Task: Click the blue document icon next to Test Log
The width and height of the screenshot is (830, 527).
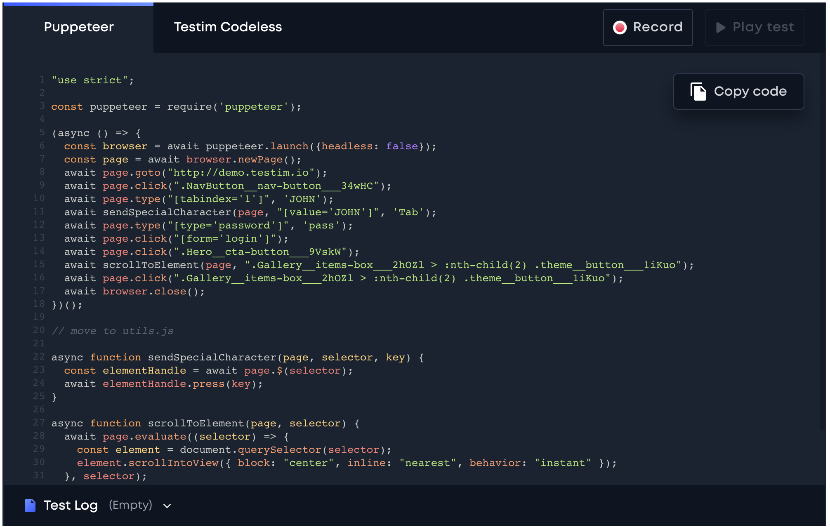Action: coord(30,505)
